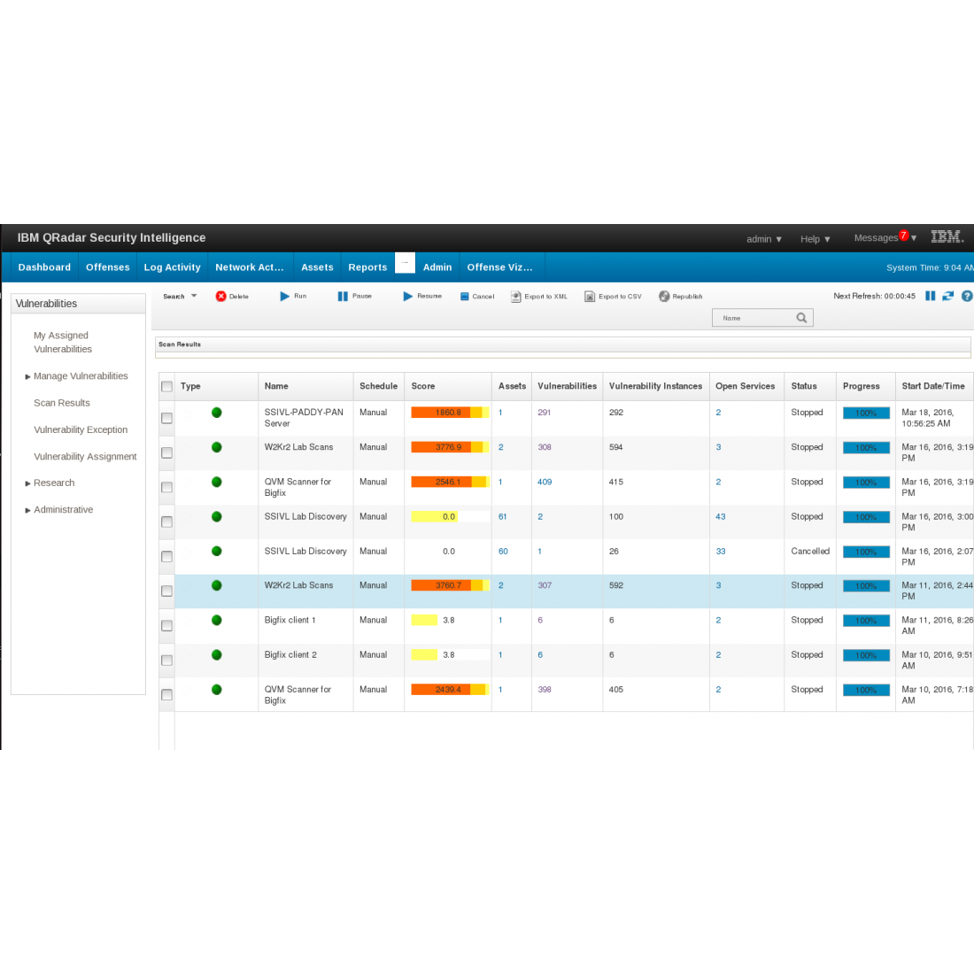Open the 409 vulnerabilities link for QVM Scanner
This screenshot has height=974, width=974.
[544, 482]
